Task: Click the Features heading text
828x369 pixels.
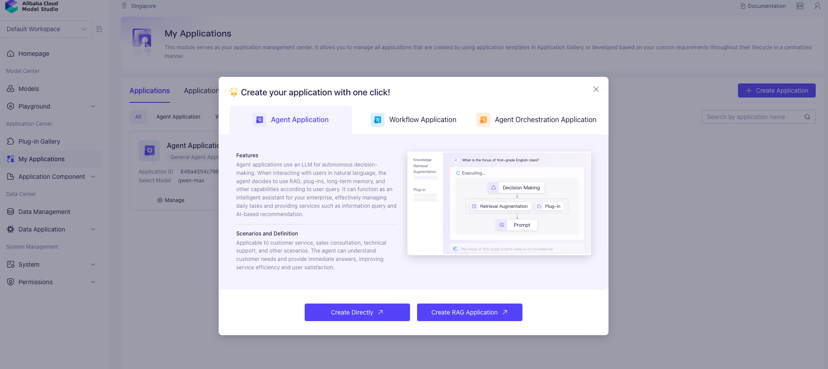Action: click(x=247, y=156)
